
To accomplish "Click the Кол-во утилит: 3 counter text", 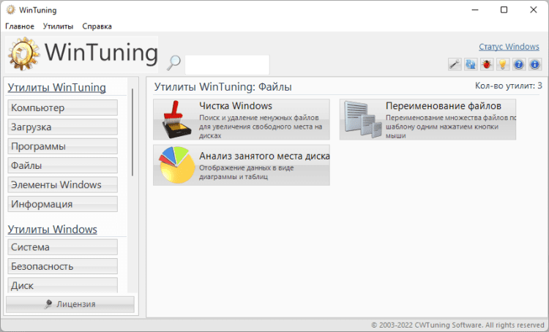I will [x=509, y=86].
